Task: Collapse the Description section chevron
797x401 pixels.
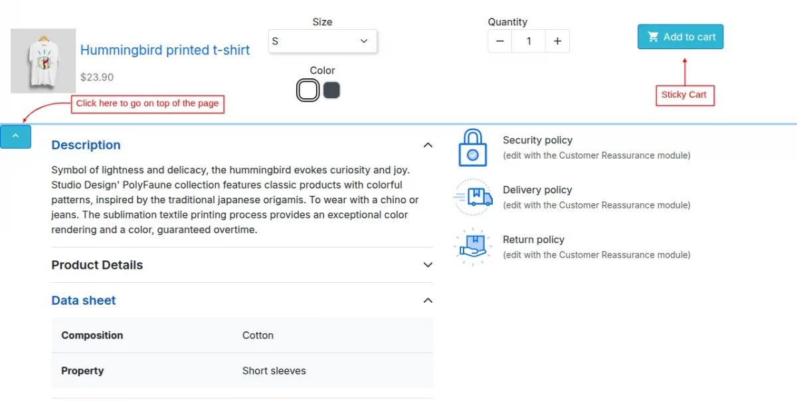Action: point(428,145)
